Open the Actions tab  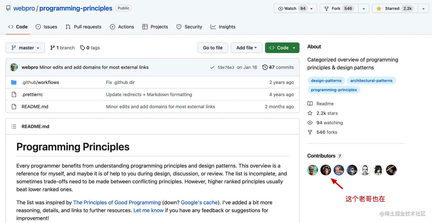tap(122, 27)
